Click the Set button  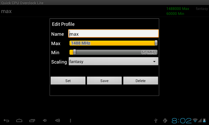(x=68, y=80)
